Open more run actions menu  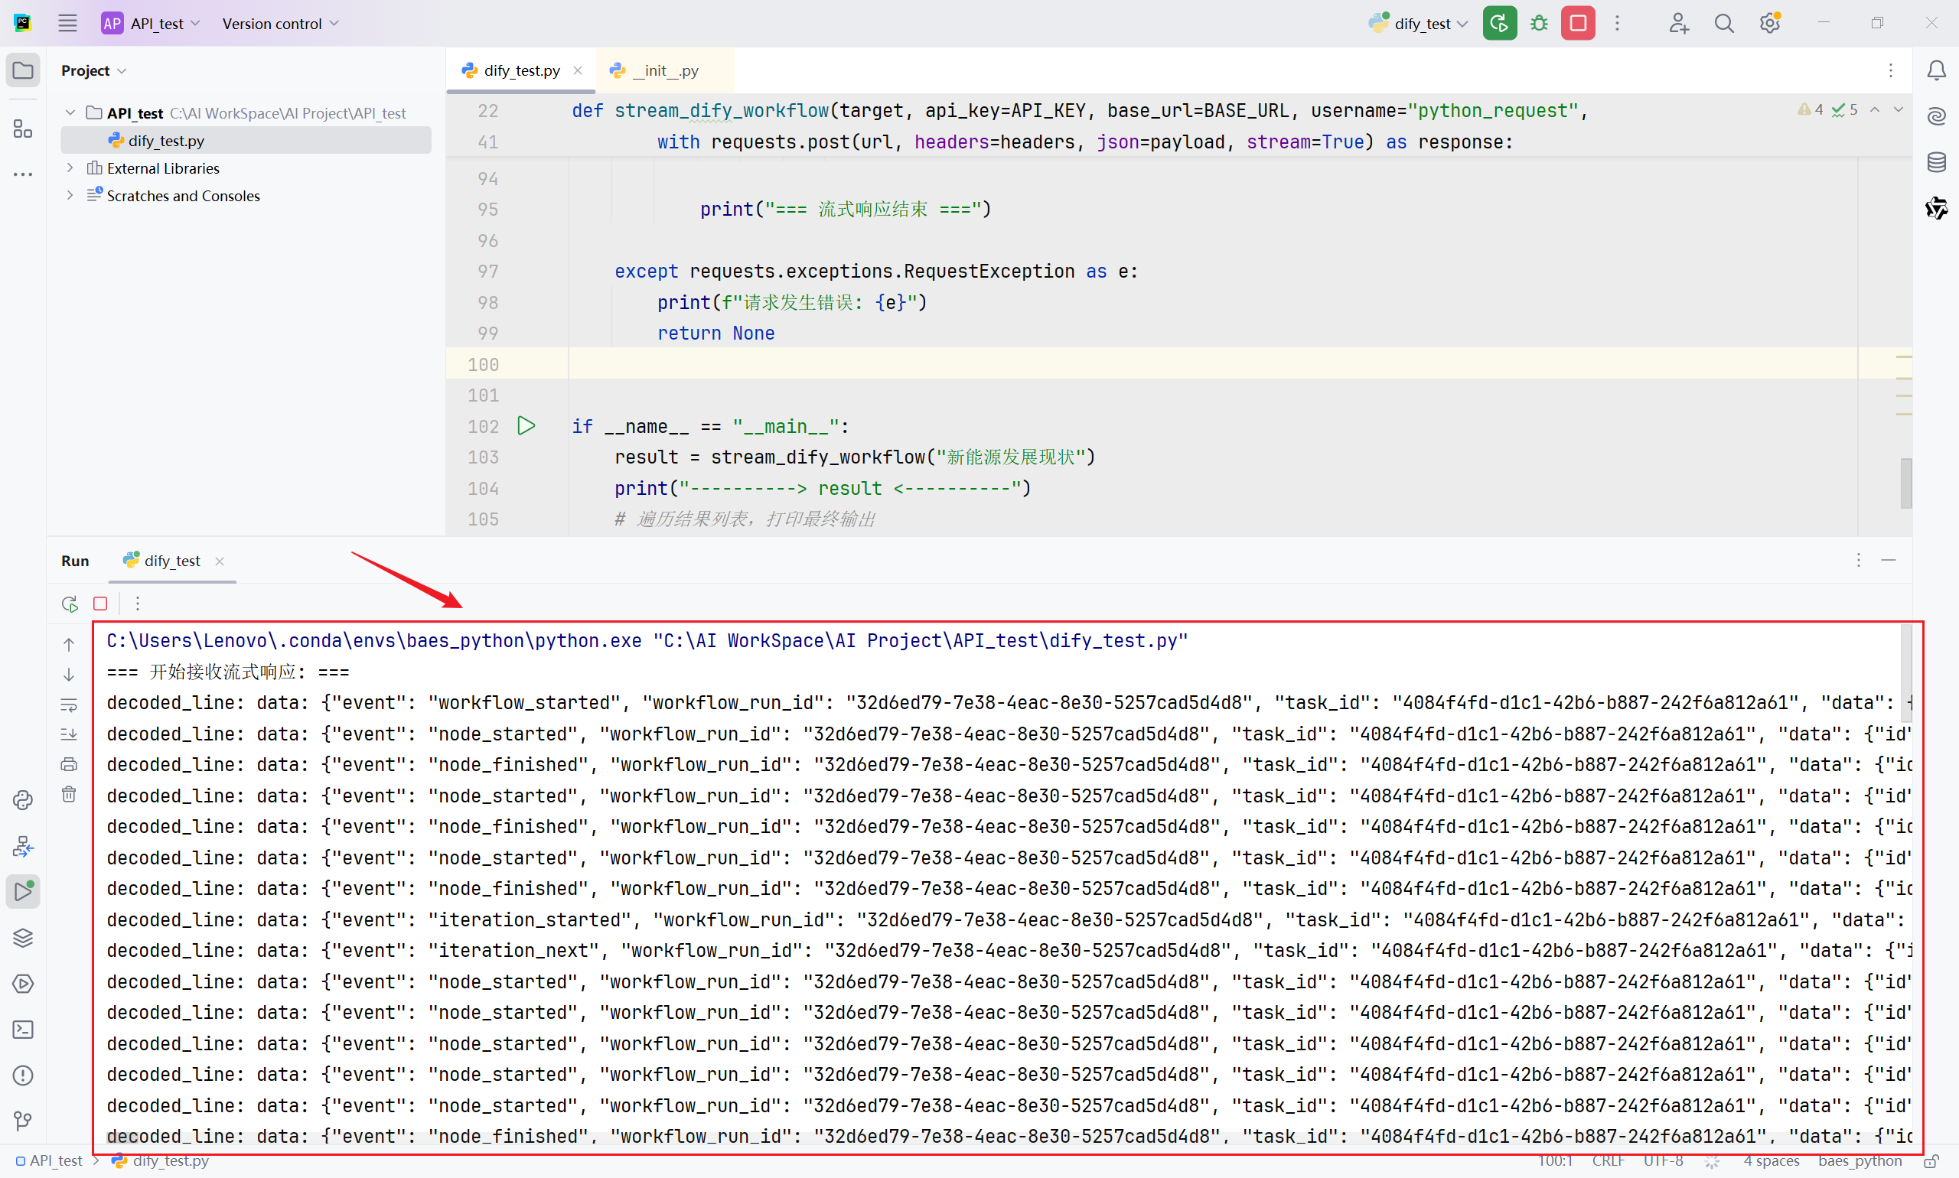(x=1617, y=23)
